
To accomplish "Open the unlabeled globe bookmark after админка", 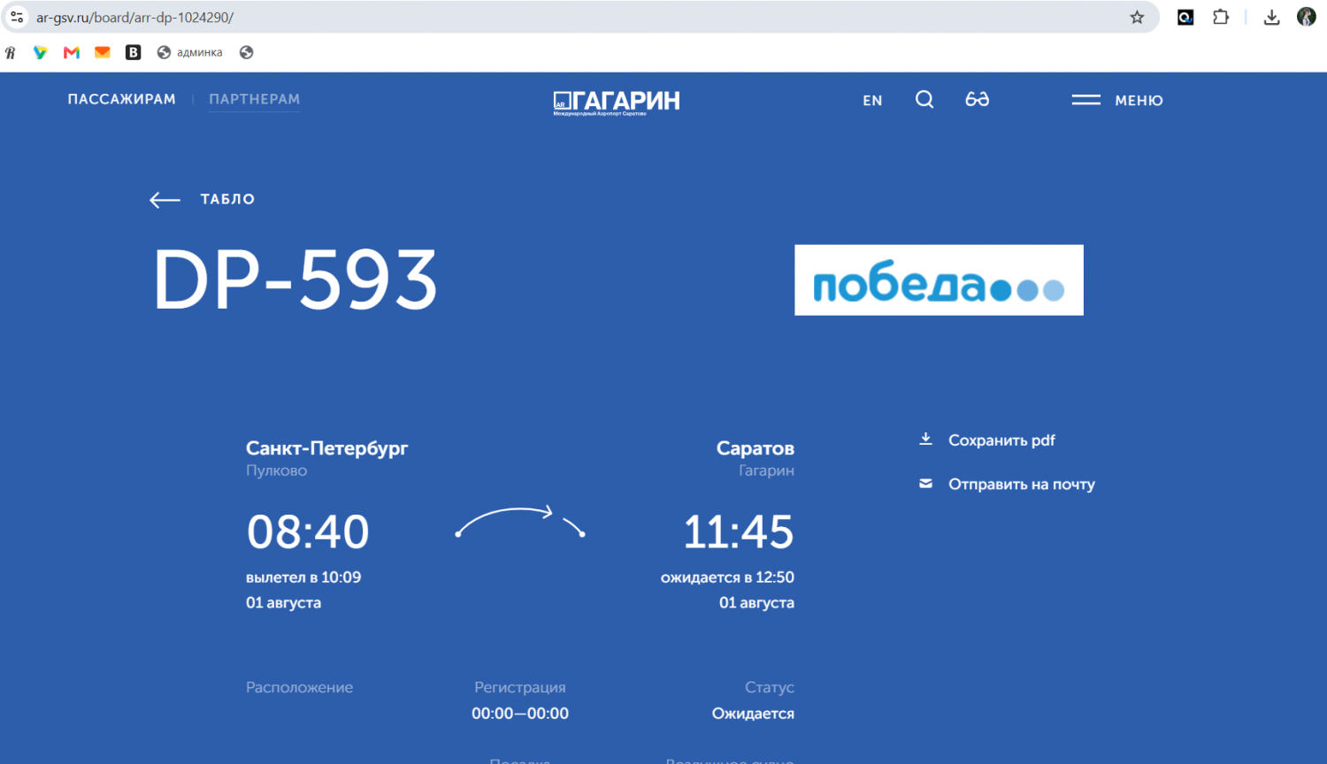I will click(x=247, y=52).
